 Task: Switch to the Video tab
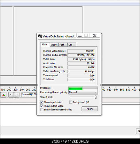pyautogui.click(x=54, y=45)
